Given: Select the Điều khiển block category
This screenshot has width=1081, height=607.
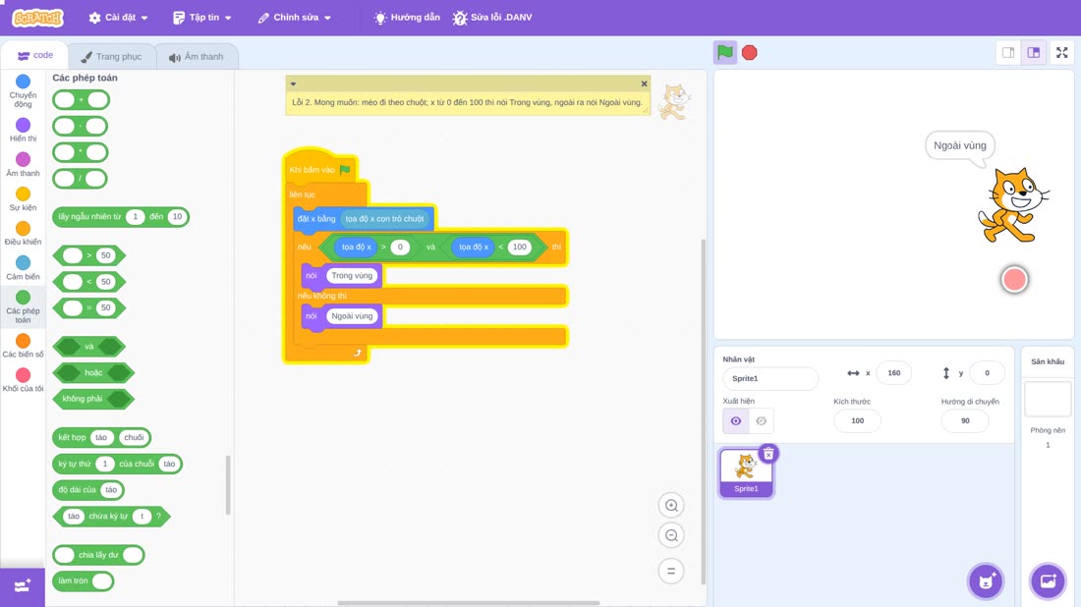Looking at the screenshot, I should tap(23, 233).
